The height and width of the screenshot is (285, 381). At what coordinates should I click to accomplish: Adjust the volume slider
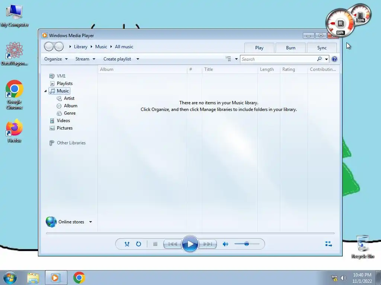pyautogui.click(x=247, y=244)
